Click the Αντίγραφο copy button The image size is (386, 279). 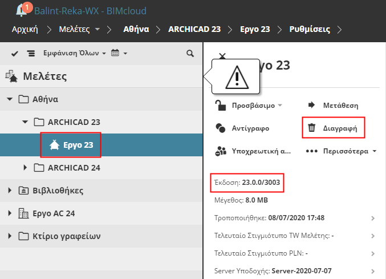coord(242,128)
